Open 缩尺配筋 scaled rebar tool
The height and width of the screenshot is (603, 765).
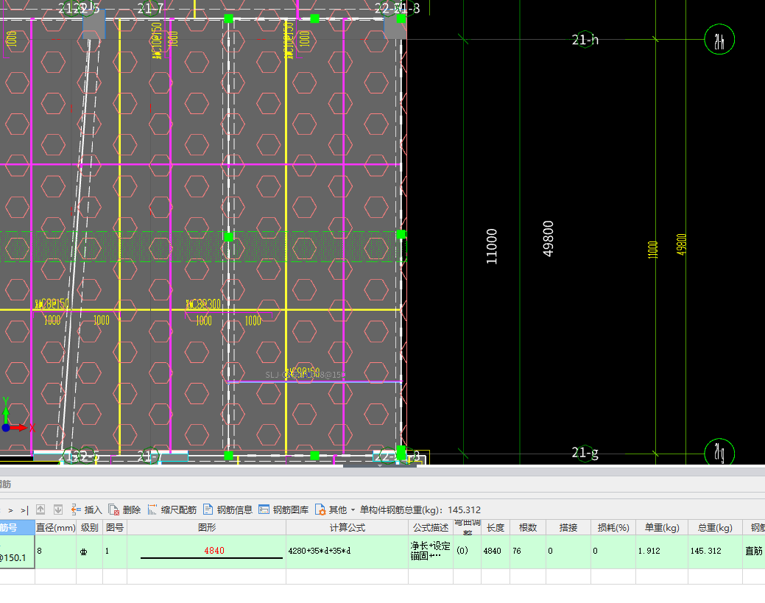point(172,509)
